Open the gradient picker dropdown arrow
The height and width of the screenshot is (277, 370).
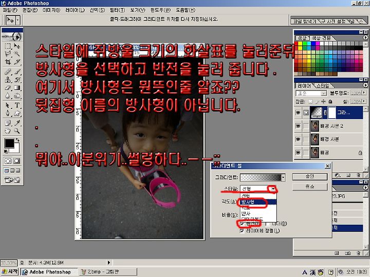283,177
